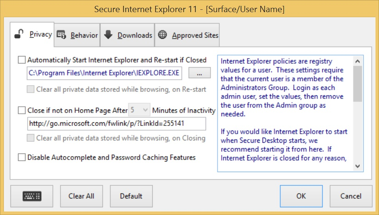Click the Clear All button
The width and height of the screenshot is (379, 215).
coord(81,196)
